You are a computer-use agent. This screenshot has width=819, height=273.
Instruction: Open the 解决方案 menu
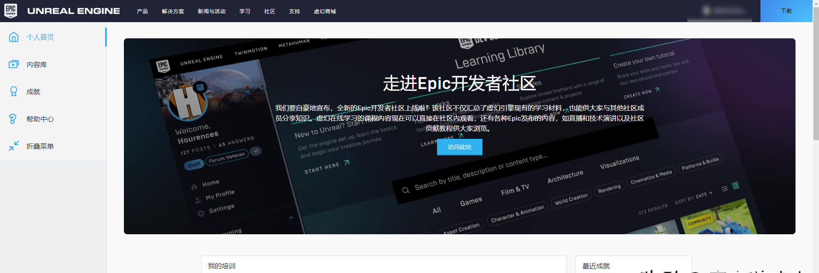(173, 11)
